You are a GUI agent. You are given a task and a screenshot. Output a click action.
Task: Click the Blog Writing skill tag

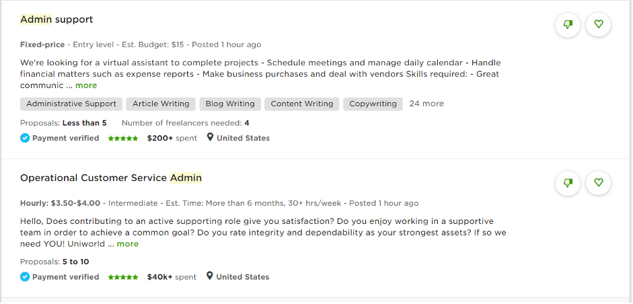[230, 104]
